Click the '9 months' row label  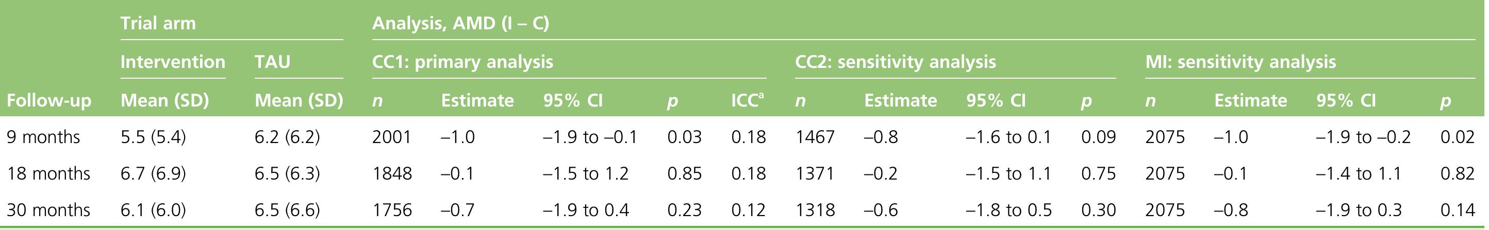tap(43, 137)
